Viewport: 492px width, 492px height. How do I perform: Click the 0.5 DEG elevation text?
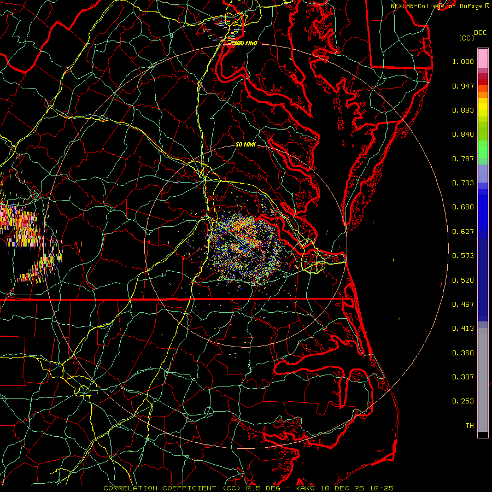pyautogui.click(x=263, y=488)
